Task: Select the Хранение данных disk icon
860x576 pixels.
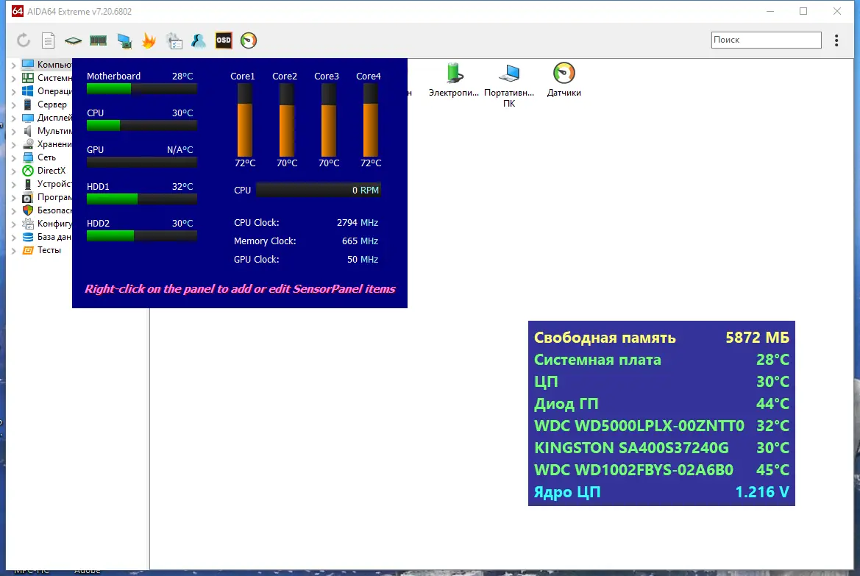Action: pyautogui.click(x=27, y=143)
